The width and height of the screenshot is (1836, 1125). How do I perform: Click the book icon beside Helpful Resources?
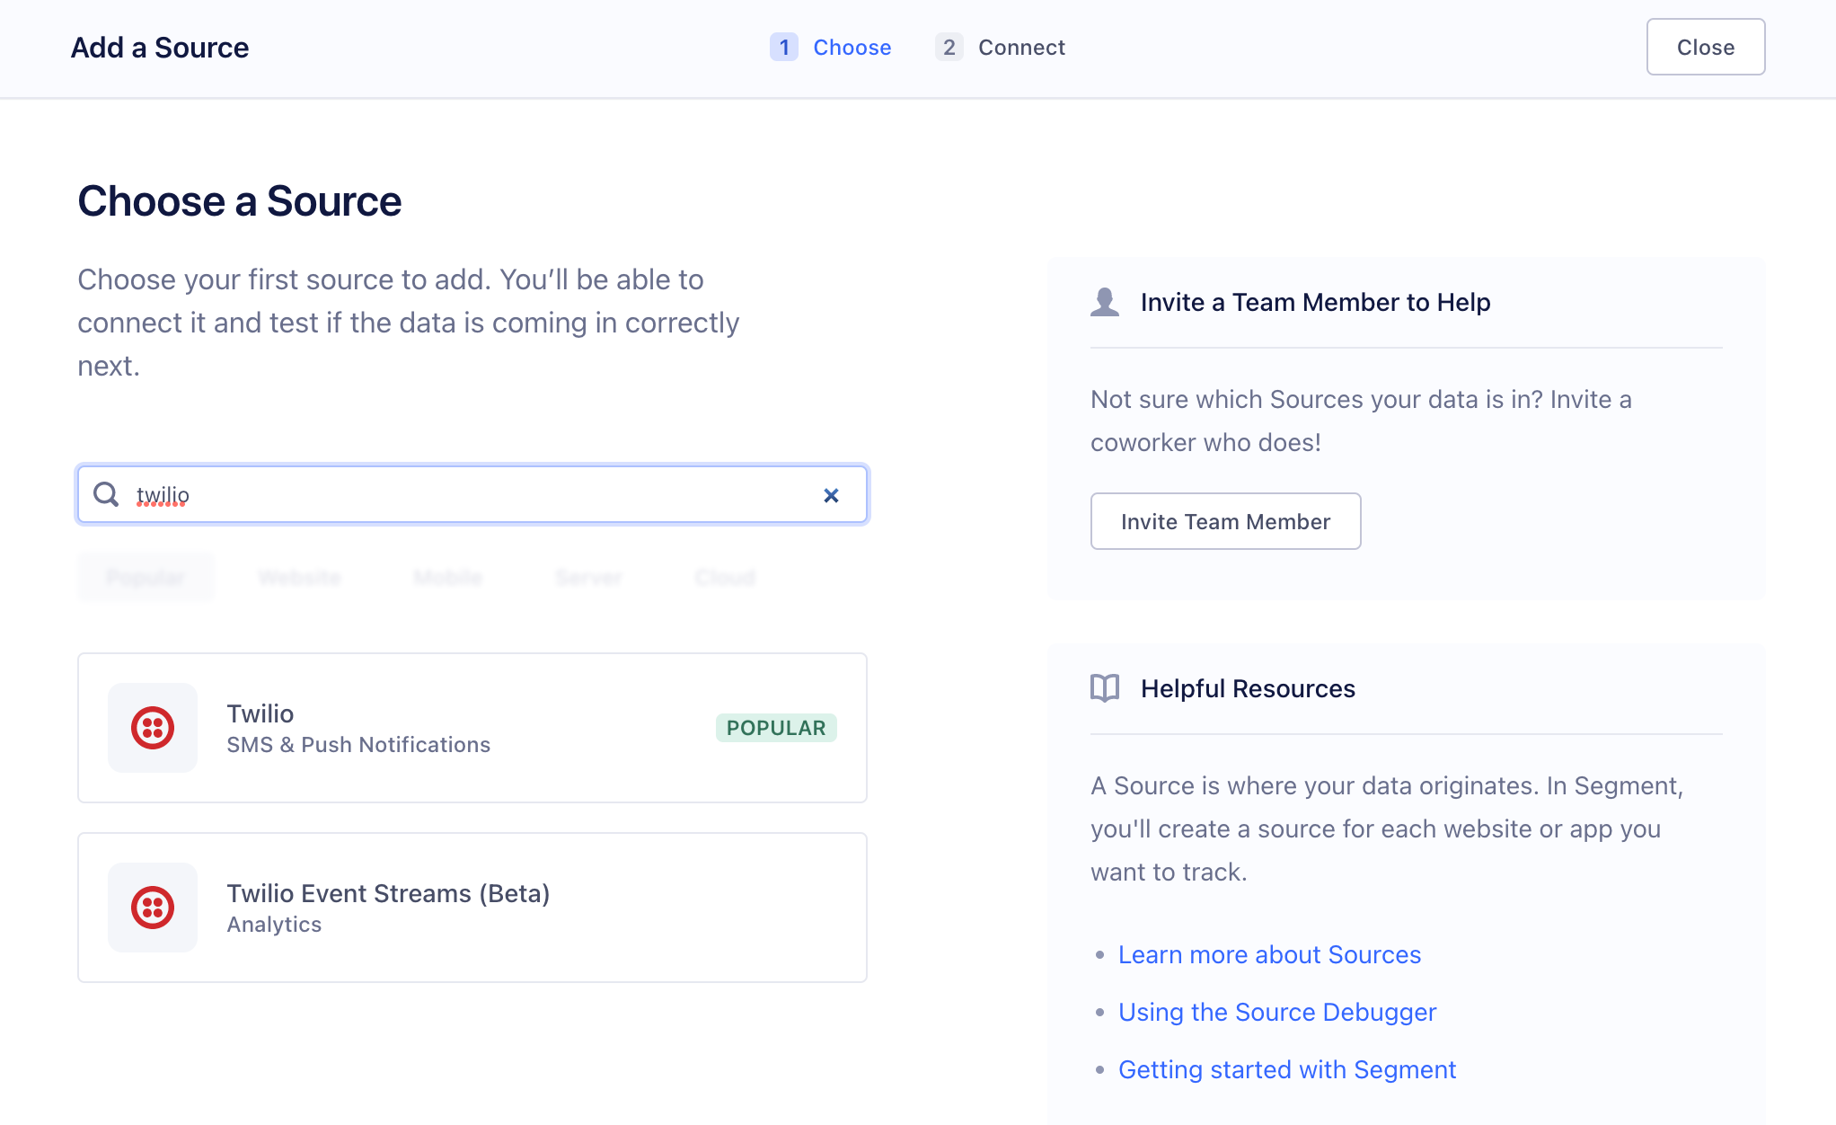click(x=1104, y=688)
